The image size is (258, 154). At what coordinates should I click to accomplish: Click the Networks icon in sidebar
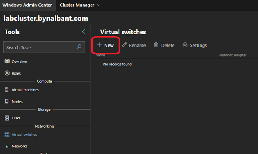(7, 146)
